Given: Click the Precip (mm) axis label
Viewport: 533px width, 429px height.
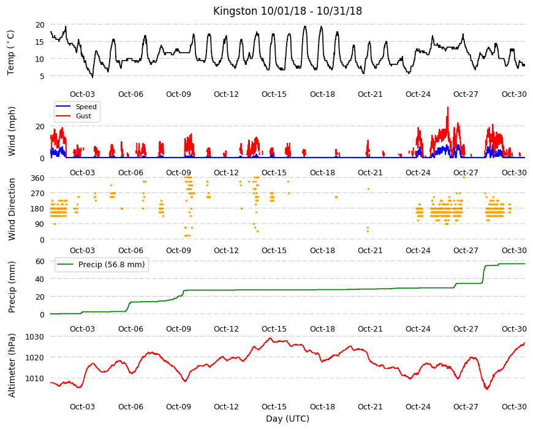Looking at the screenshot, I should [12, 287].
